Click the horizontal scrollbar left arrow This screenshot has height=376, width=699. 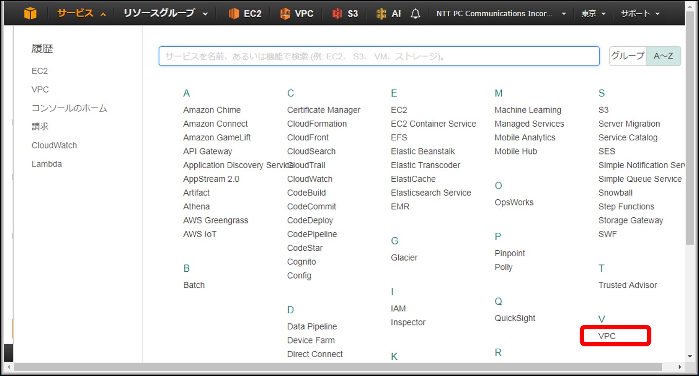[x=9, y=367]
